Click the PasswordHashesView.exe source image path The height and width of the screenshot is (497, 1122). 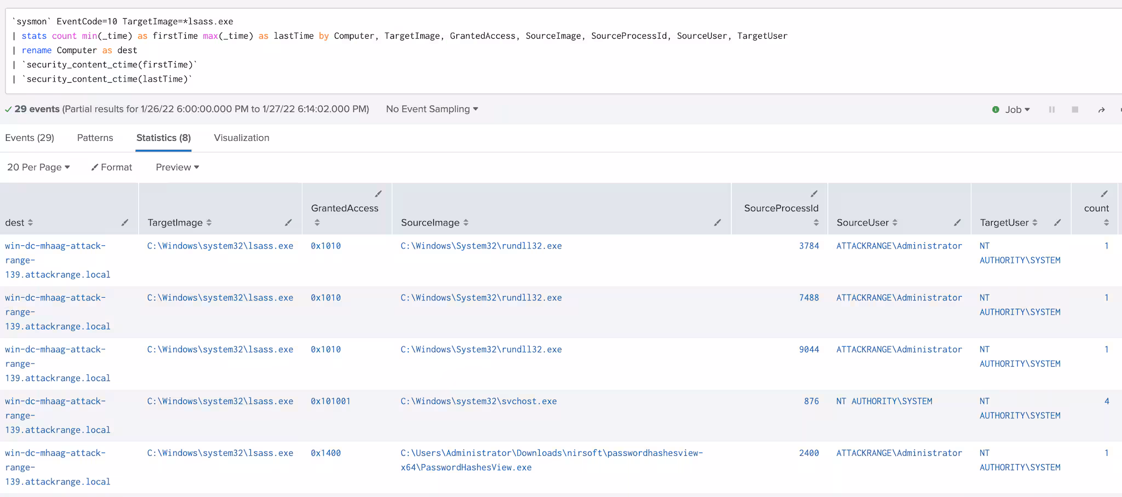[x=551, y=460]
